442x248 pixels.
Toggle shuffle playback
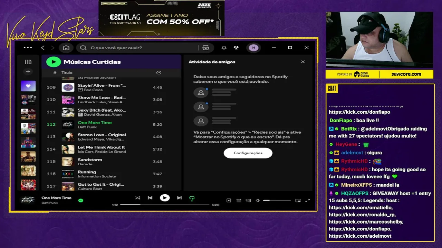point(138,198)
